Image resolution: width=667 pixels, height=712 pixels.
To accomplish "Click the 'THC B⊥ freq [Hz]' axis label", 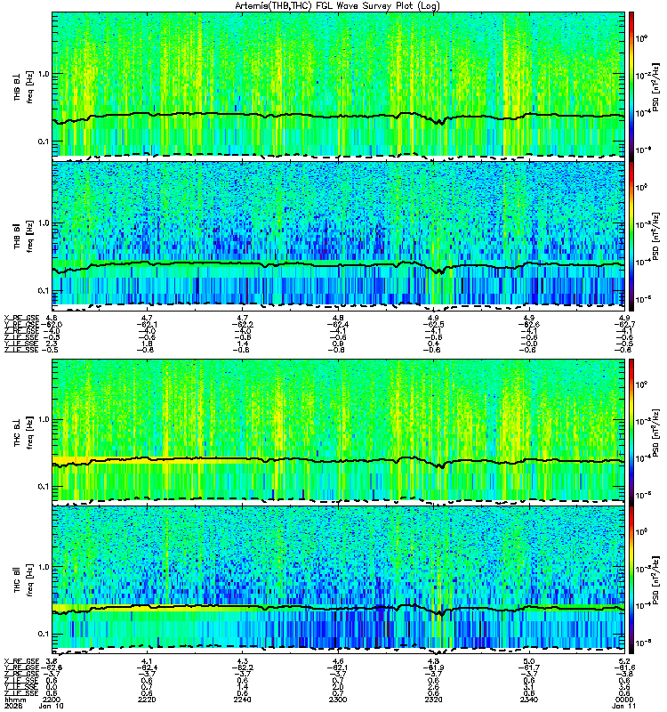I will coord(24,433).
